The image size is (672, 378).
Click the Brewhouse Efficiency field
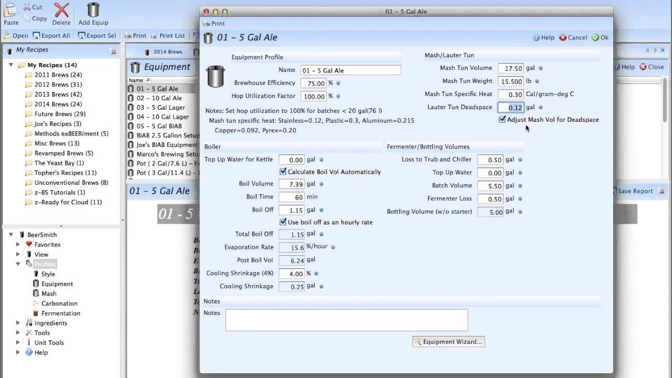(313, 83)
